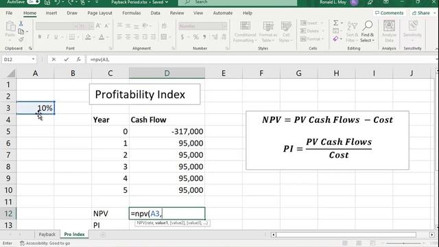Screen dimensions: 439x247
Task: Open Format as Table dropdown
Action: [268, 32]
